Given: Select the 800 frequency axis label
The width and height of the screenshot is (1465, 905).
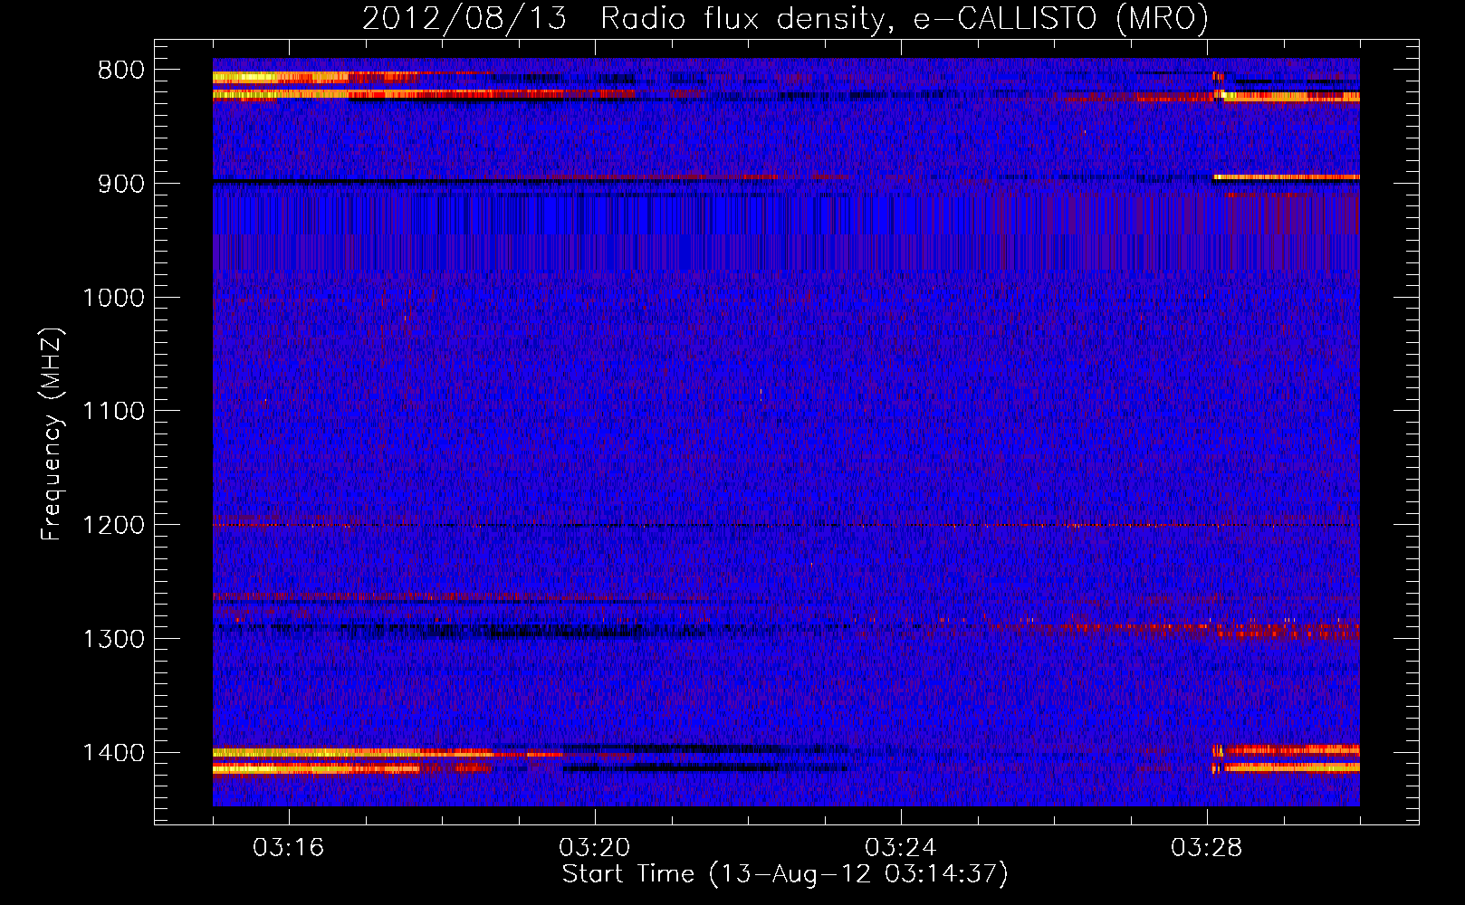Looking at the screenshot, I should 121,70.
